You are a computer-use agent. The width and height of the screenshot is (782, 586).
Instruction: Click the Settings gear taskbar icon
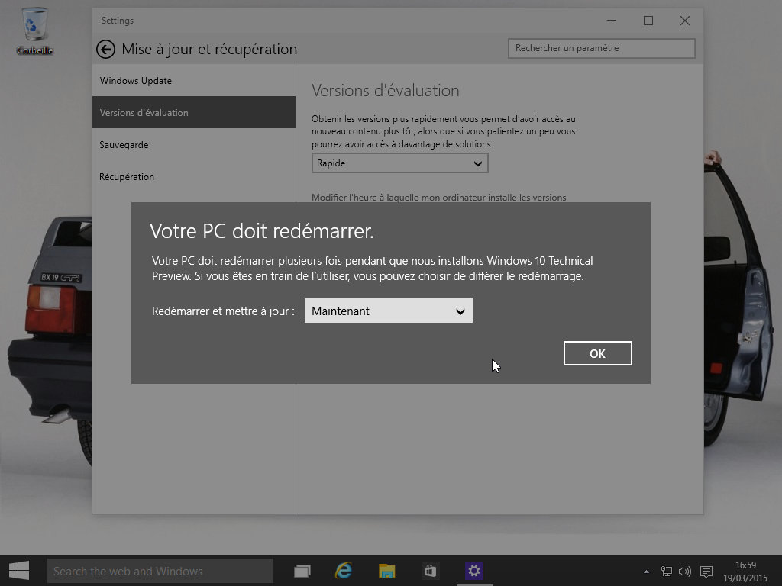coord(474,571)
